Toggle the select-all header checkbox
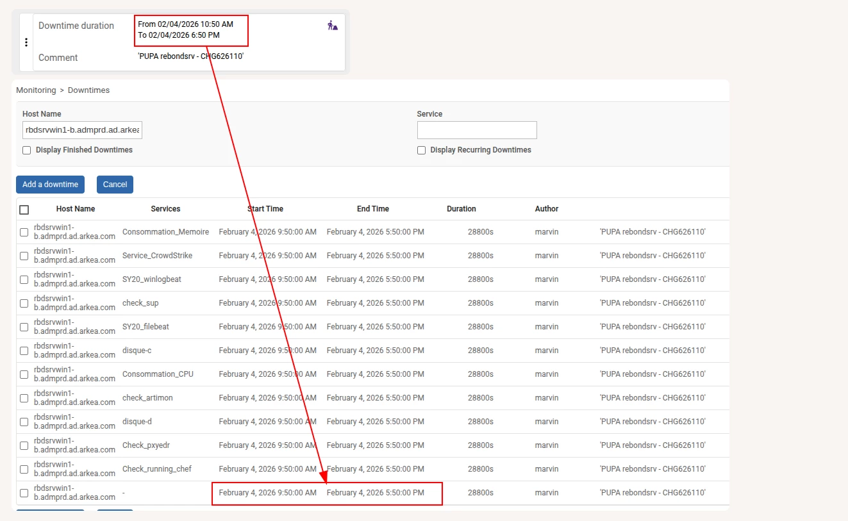This screenshot has height=521, width=848. click(24, 210)
